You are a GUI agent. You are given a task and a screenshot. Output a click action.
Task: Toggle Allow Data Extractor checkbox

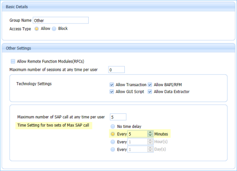coord(150,92)
